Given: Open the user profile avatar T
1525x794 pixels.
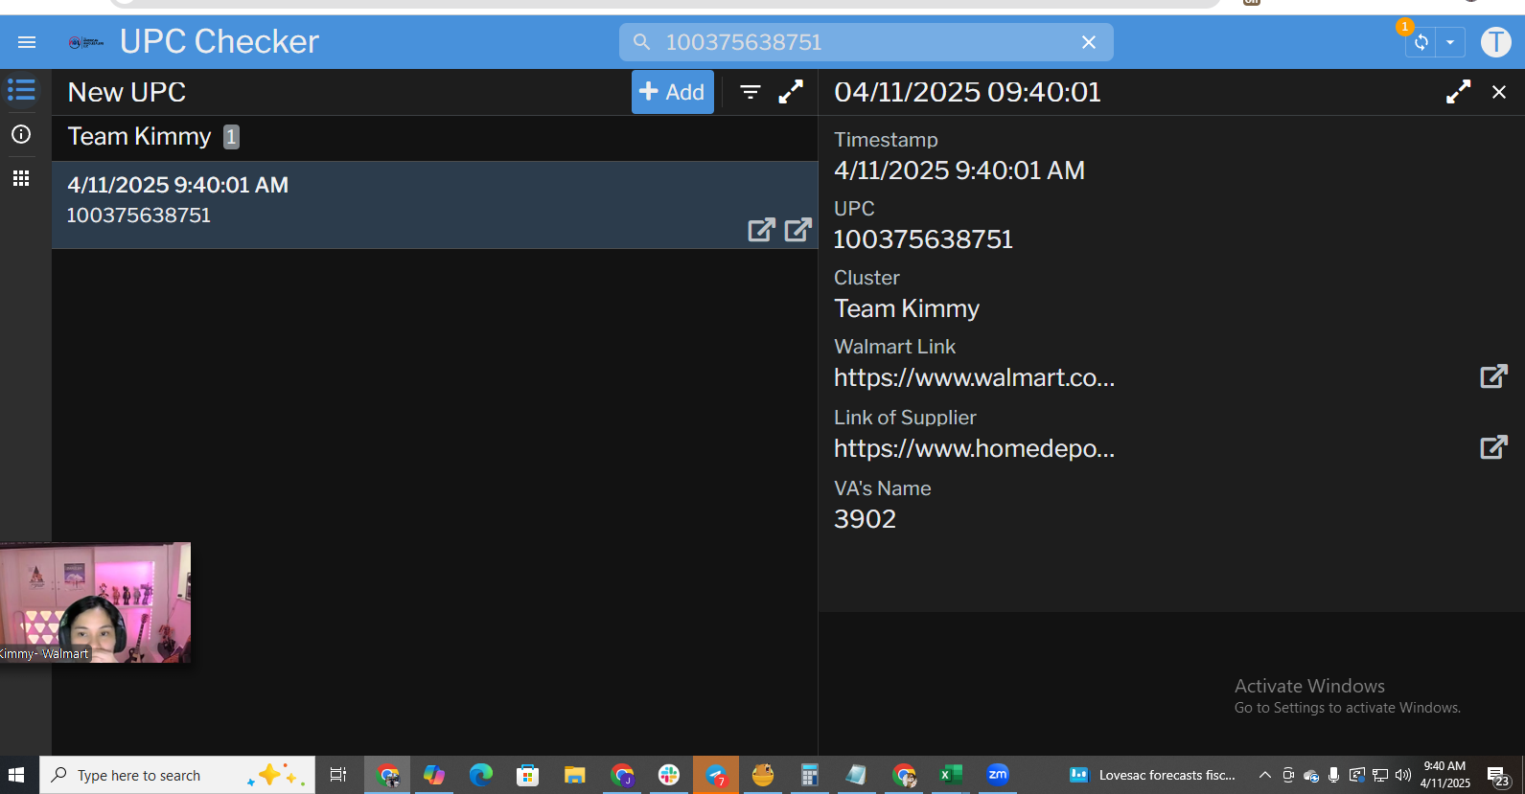Looking at the screenshot, I should click(x=1495, y=42).
